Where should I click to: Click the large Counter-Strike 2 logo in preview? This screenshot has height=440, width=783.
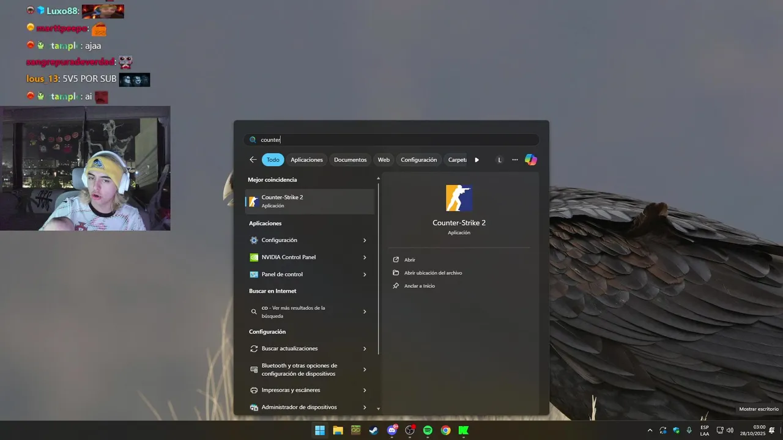459,198
